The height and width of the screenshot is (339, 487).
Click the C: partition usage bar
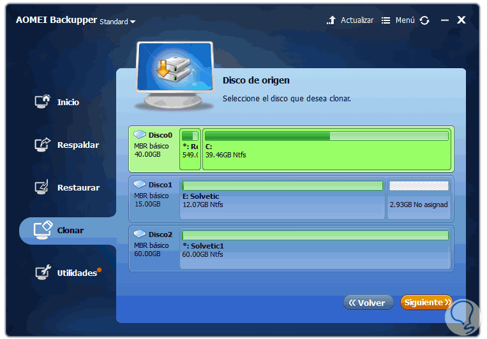point(326,136)
